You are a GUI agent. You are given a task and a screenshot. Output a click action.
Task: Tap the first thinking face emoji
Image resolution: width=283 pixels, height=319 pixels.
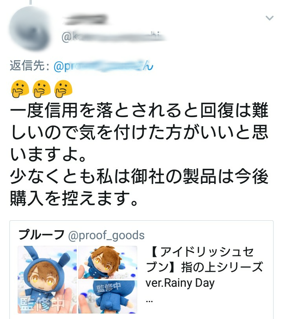(20, 89)
